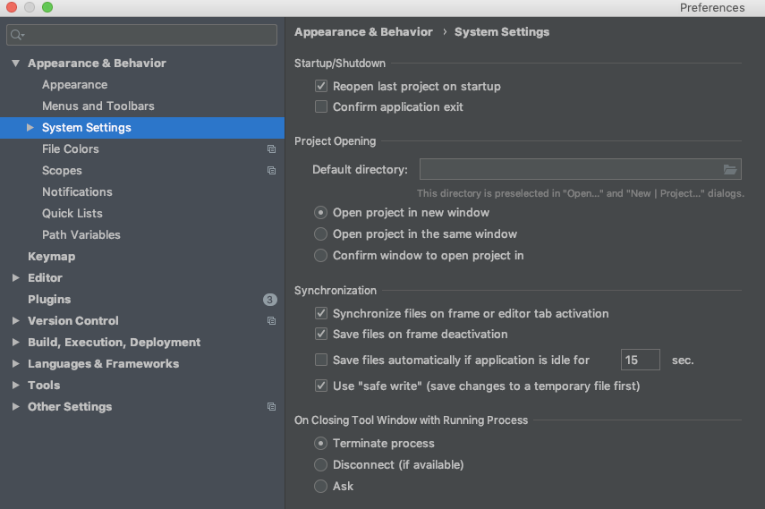
Task: Click the folder browse icon for Default directory
Action: pos(730,169)
